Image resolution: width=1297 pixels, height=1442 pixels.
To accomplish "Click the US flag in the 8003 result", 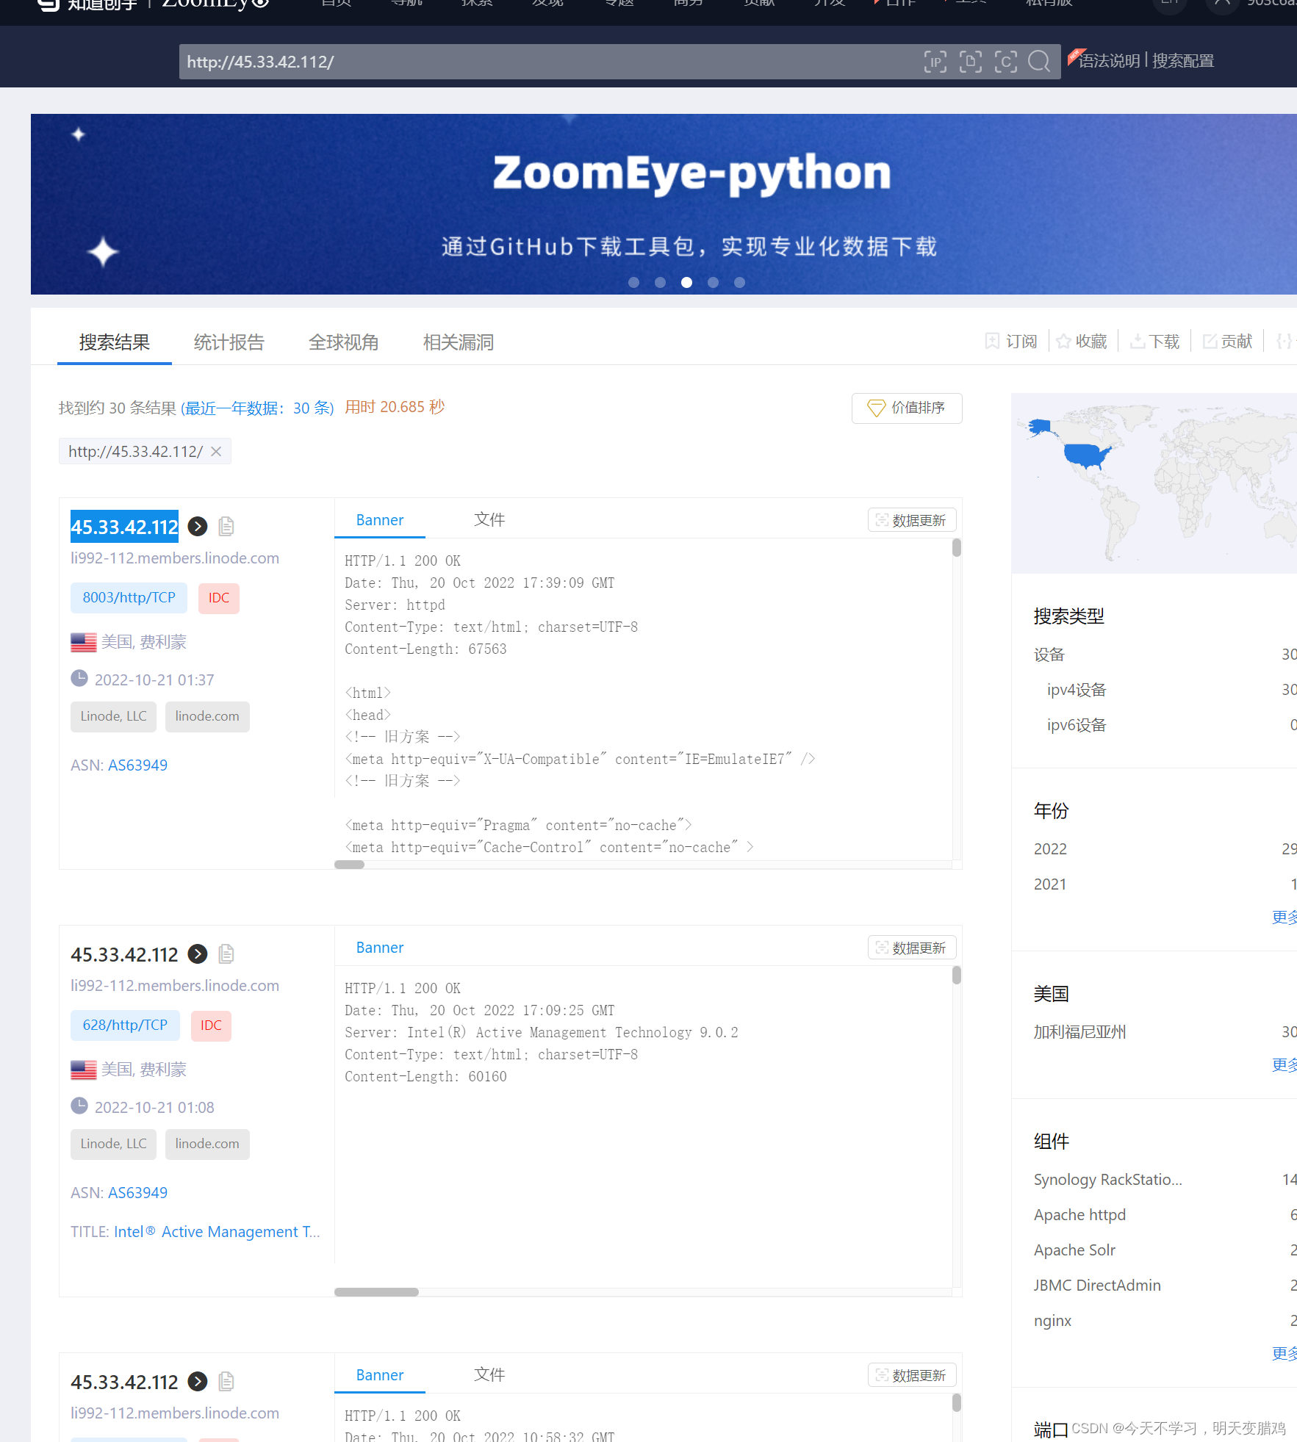I will click(x=84, y=642).
